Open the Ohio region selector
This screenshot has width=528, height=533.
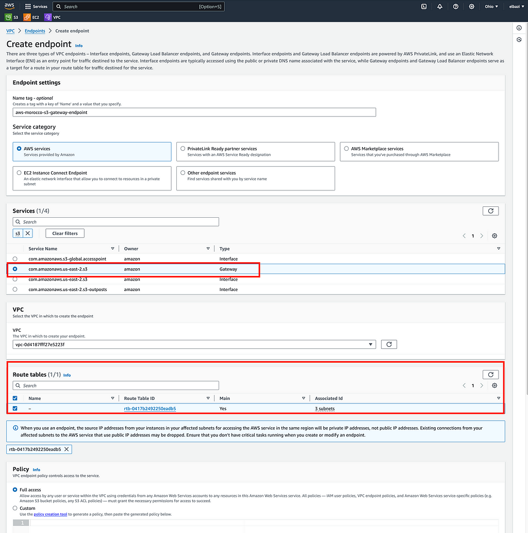[491, 7]
